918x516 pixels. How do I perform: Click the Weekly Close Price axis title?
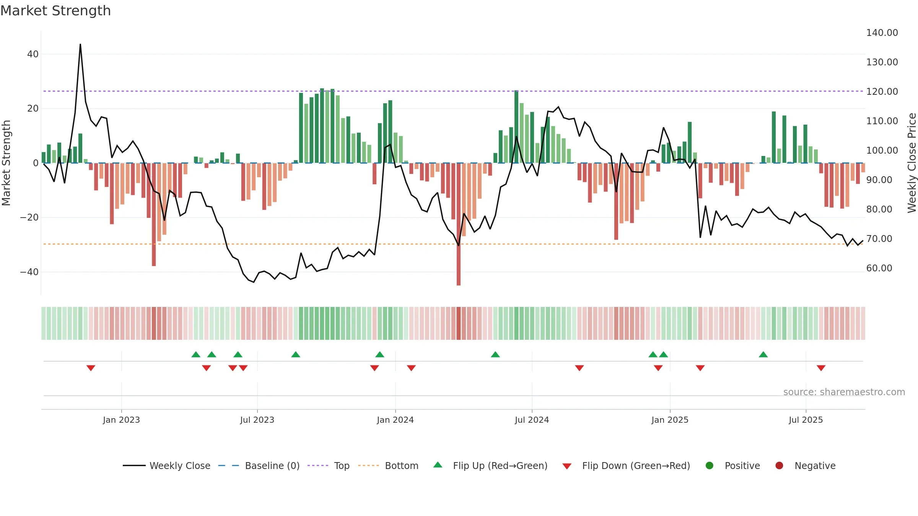click(912, 163)
